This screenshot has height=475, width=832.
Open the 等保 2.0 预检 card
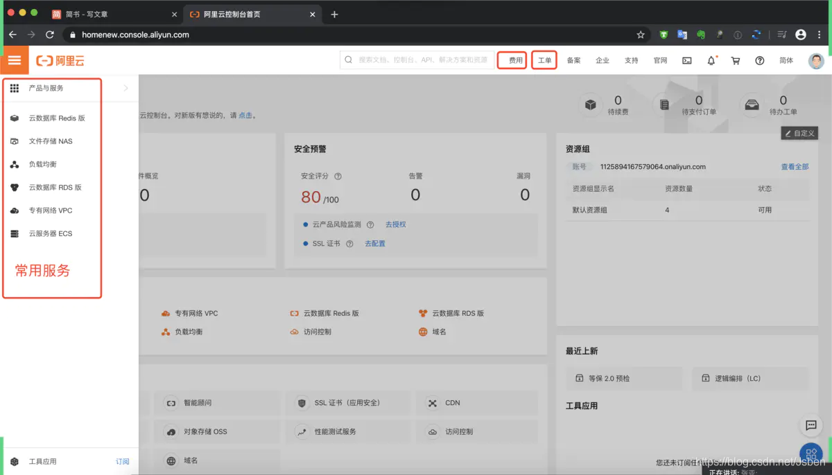tap(625, 379)
